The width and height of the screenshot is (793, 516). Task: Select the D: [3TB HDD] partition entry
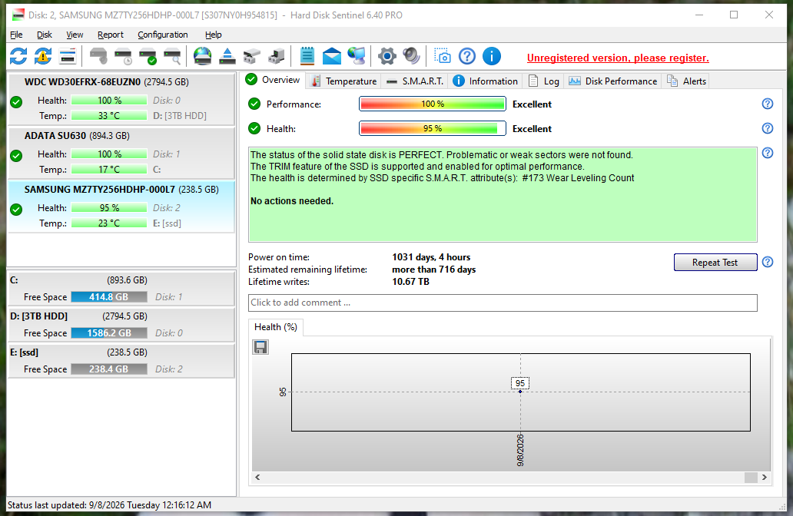(121, 325)
